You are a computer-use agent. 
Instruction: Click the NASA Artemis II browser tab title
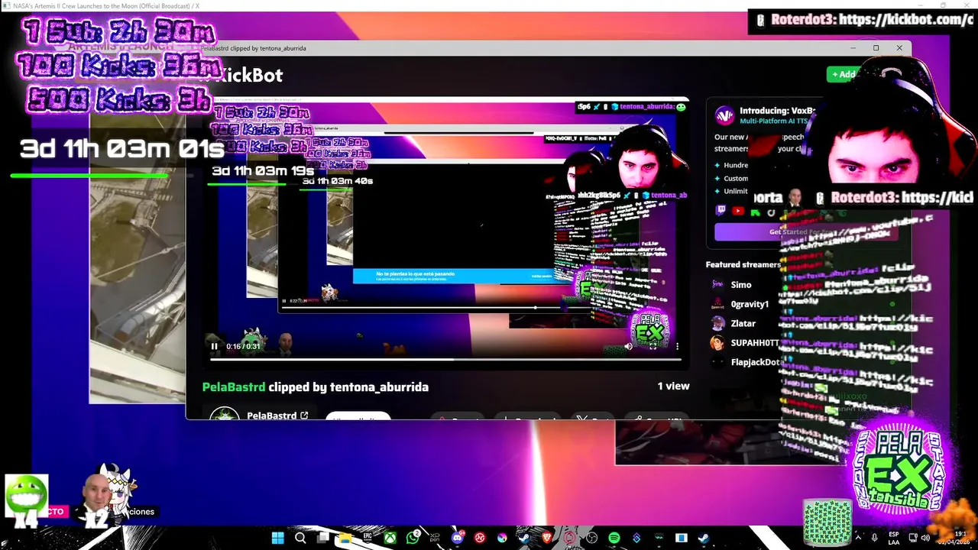click(x=106, y=5)
